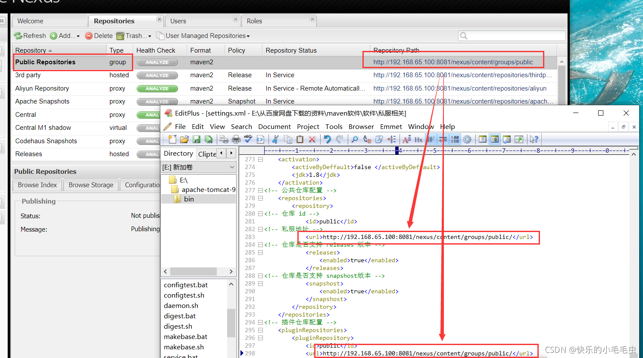Open the Add... dropdown

(x=65, y=36)
